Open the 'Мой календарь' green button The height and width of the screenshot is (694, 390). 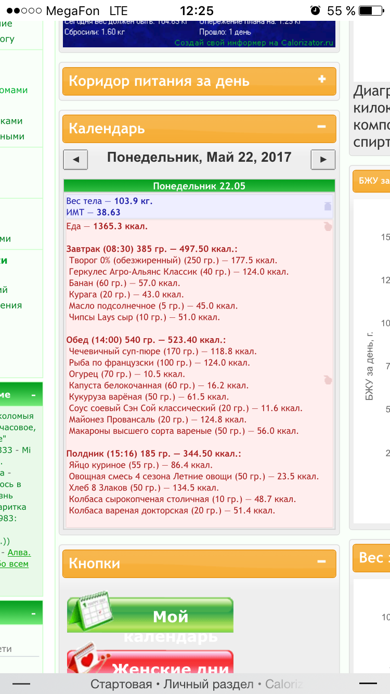click(x=150, y=615)
